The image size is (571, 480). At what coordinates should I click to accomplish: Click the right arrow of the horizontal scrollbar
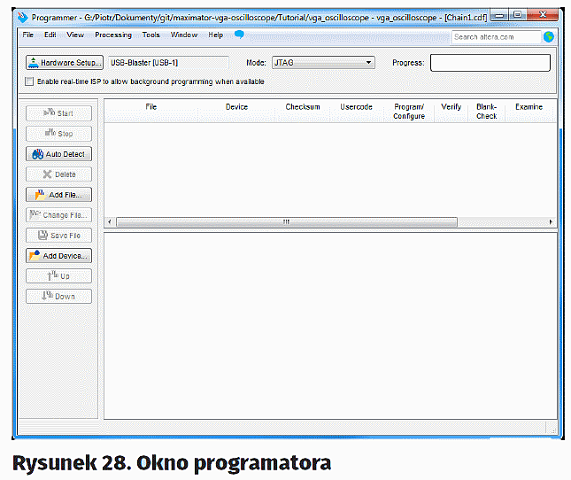pos(551,222)
